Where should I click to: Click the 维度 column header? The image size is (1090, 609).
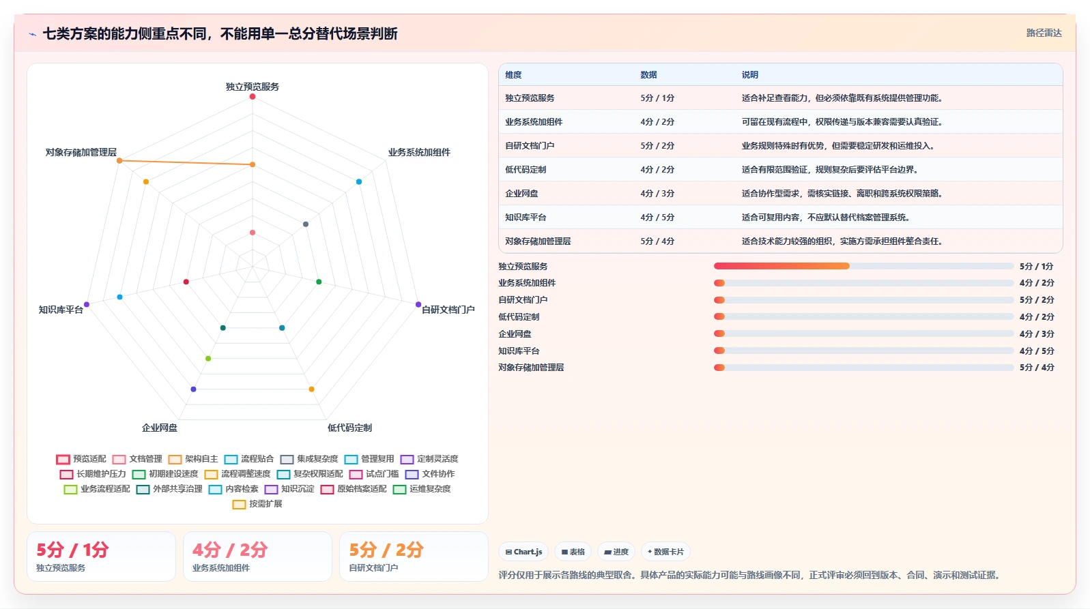[513, 75]
